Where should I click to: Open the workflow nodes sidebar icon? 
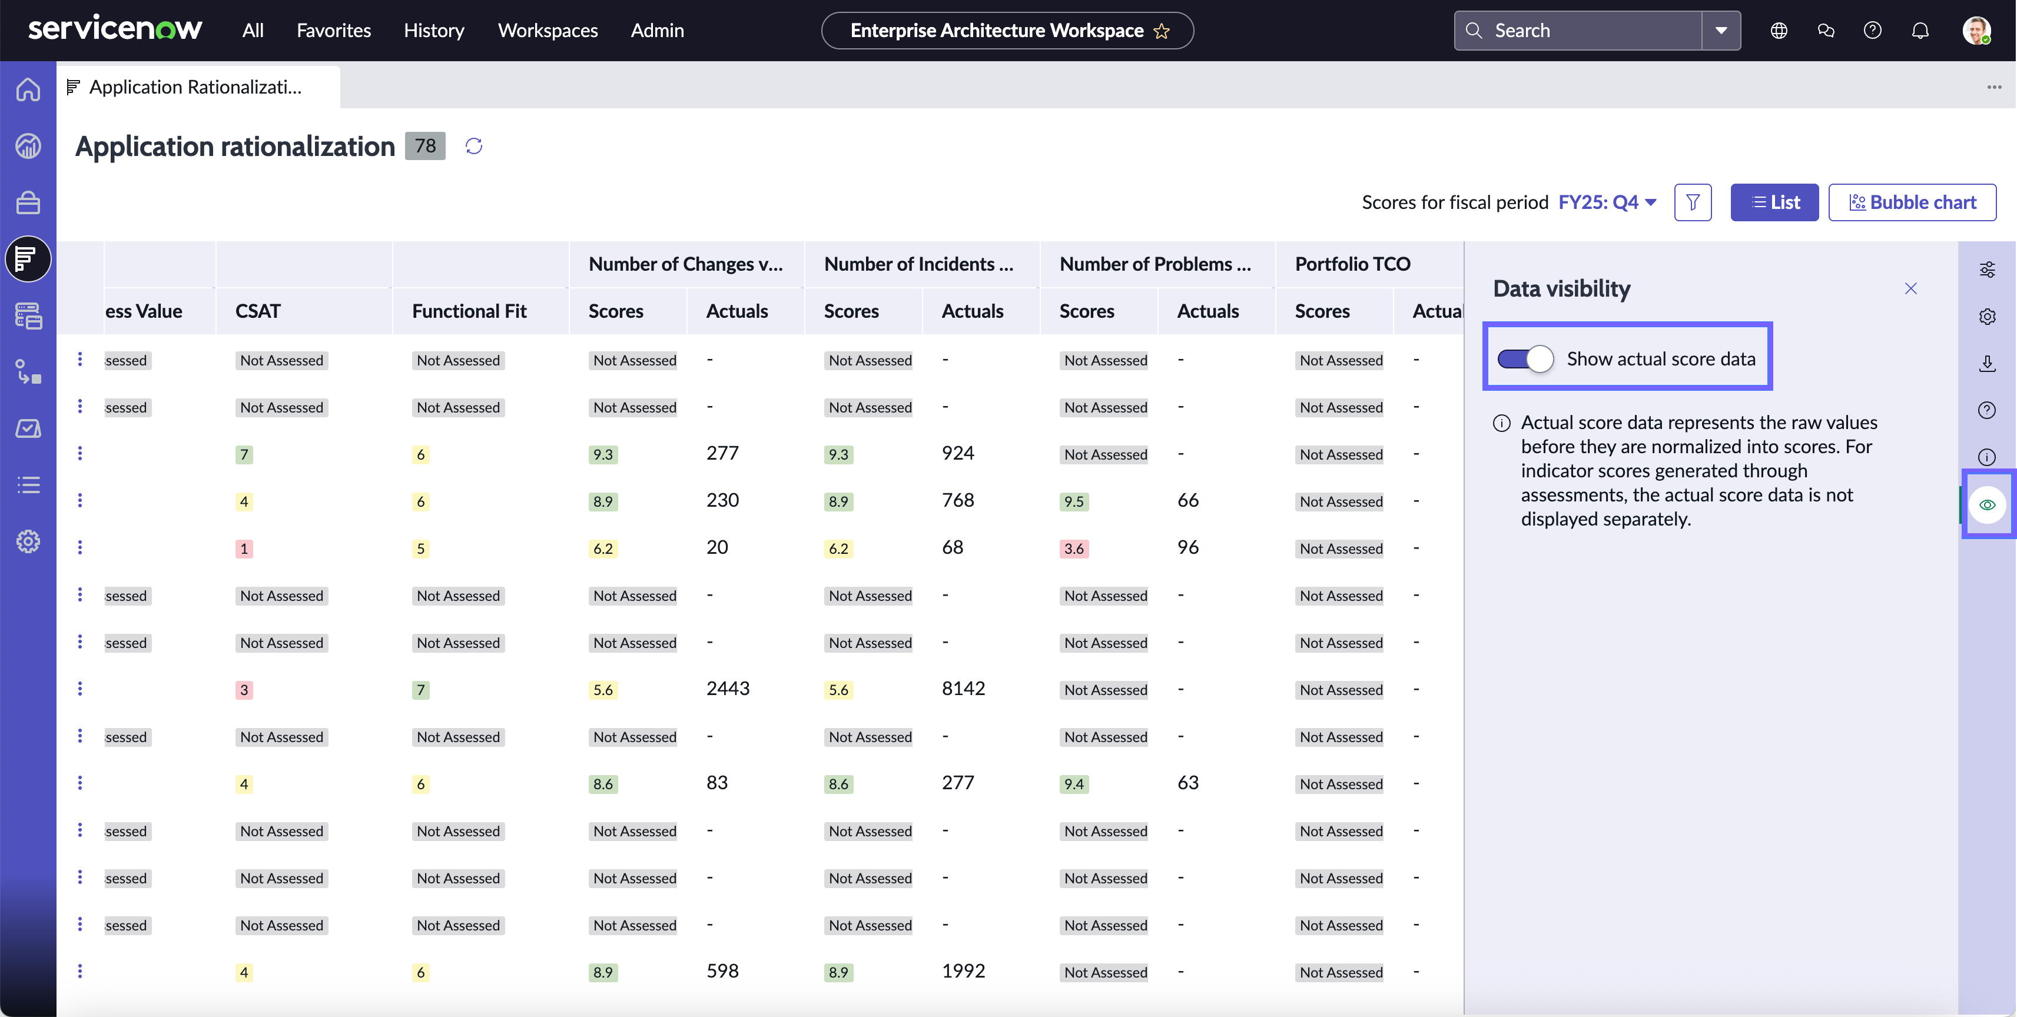click(28, 372)
